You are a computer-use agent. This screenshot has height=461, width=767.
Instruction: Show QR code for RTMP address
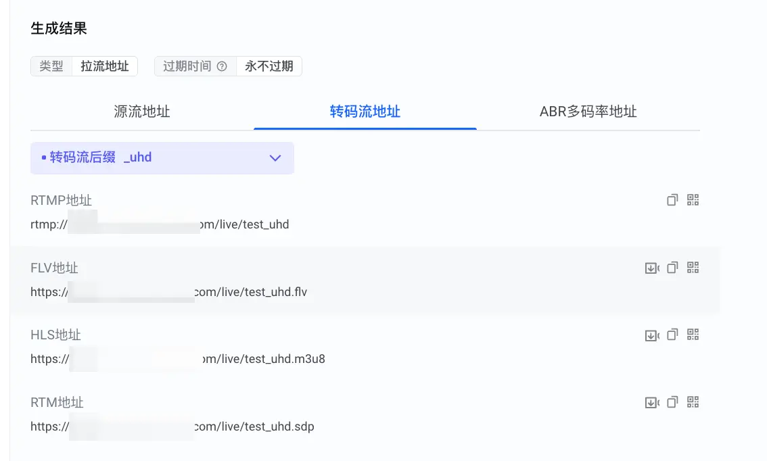pyautogui.click(x=693, y=200)
